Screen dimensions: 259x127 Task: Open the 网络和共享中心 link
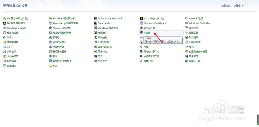click(152, 52)
